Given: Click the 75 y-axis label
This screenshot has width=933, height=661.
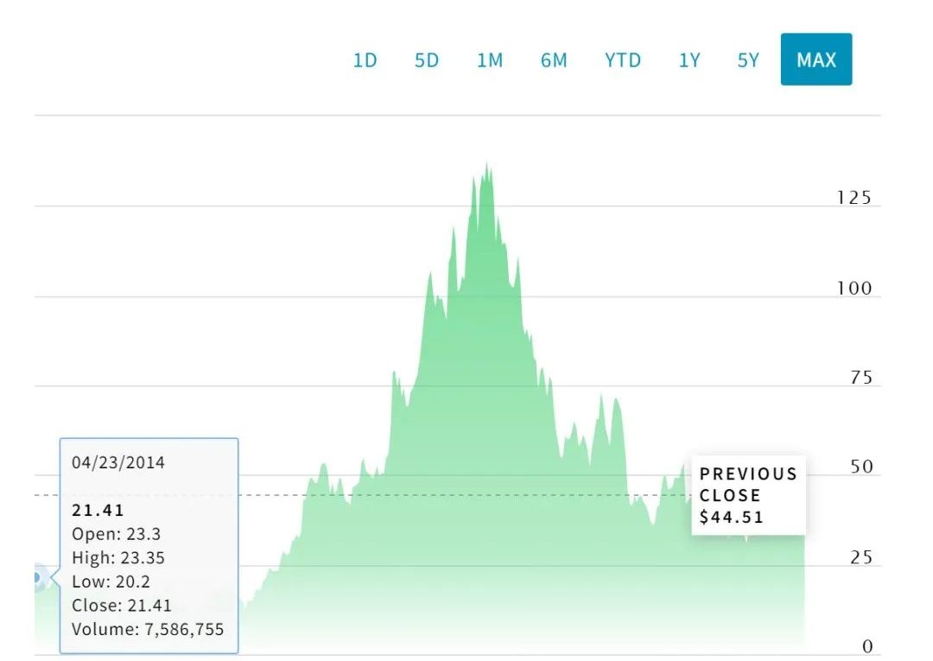Looking at the screenshot, I should coord(860,378).
